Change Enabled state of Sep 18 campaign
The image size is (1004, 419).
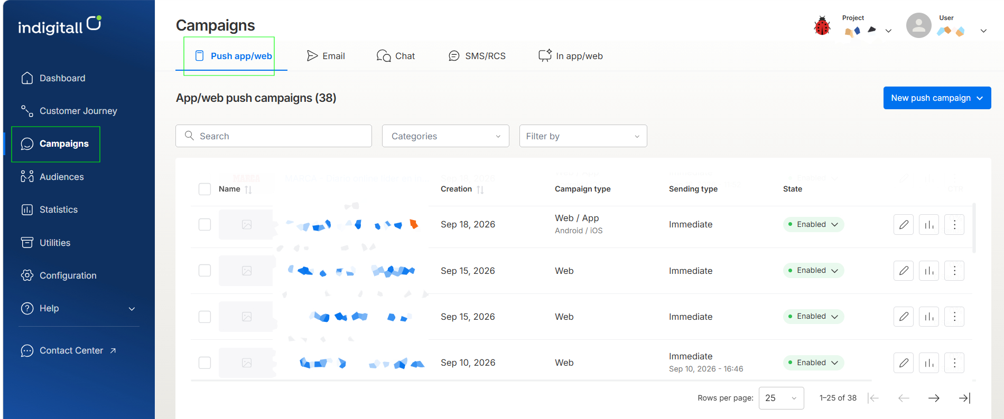[x=813, y=225]
